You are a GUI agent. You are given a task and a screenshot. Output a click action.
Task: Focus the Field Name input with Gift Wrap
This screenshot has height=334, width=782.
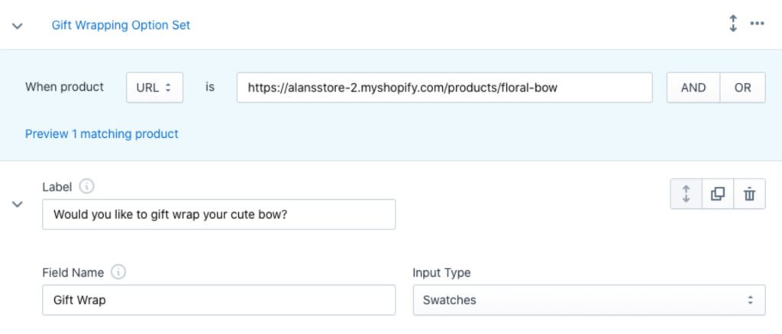click(x=218, y=300)
